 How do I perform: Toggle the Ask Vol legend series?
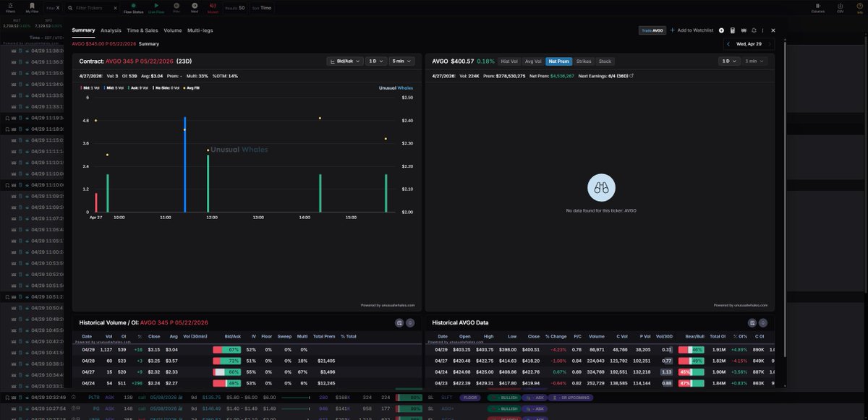click(x=137, y=87)
